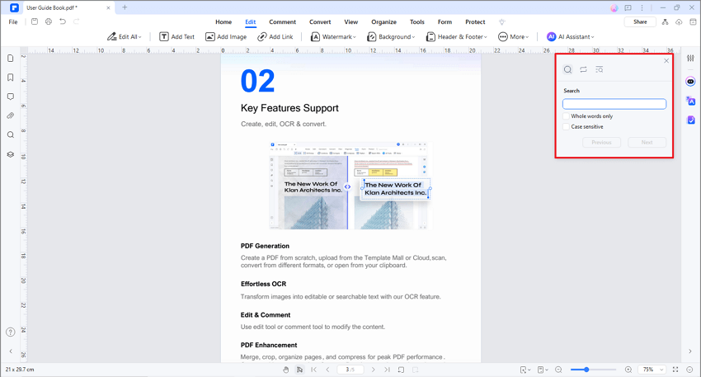Image resolution: width=701 pixels, height=377 pixels.
Task: Enable Whole words only checkbox
Action: pyautogui.click(x=566, y=115)
